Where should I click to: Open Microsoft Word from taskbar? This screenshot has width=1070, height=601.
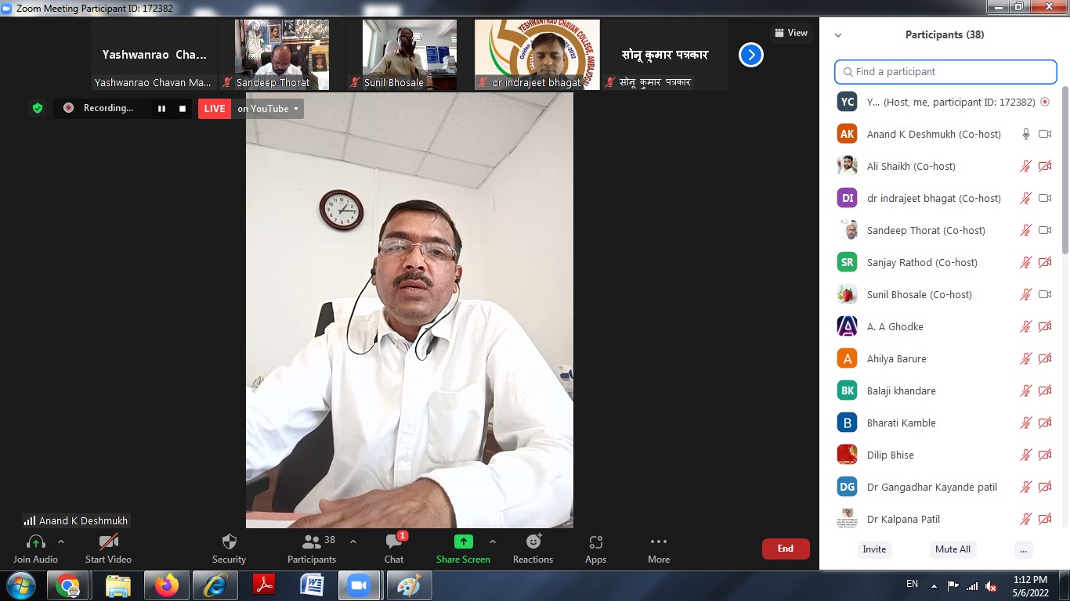[312, 585]
